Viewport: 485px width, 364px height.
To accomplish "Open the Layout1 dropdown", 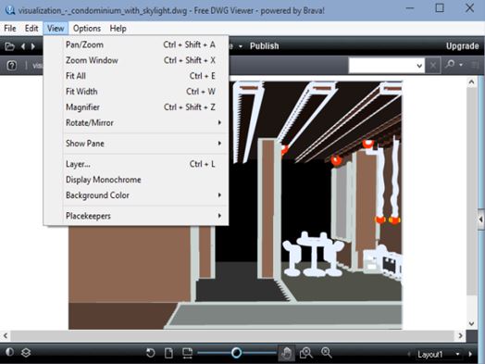I will click(457, 354).
